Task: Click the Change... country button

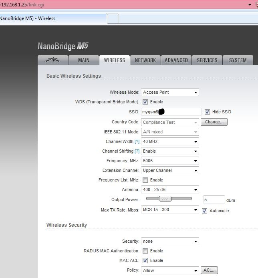Action: click(214, 122)
